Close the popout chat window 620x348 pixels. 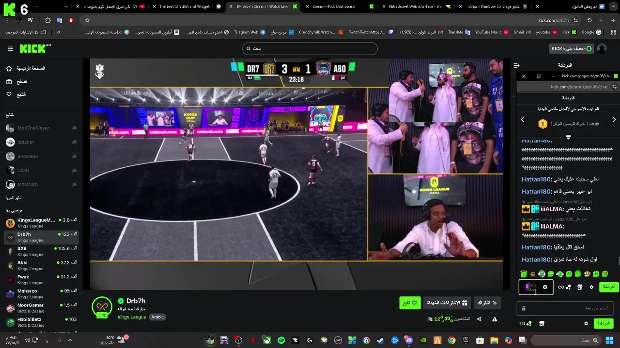click(524, 76)
